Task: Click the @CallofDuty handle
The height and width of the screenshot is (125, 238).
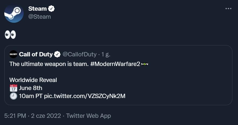Action: (79, 54)
